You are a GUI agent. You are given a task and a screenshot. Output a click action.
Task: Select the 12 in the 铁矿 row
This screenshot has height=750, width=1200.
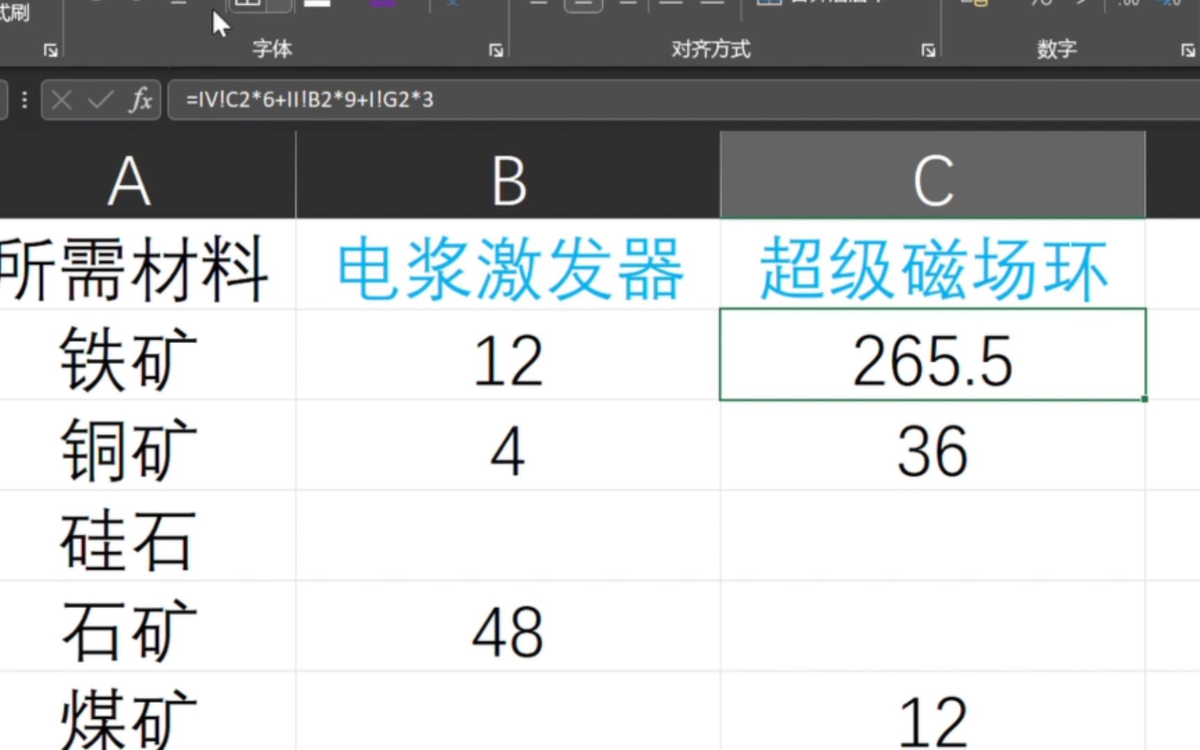tap(508, 354)
